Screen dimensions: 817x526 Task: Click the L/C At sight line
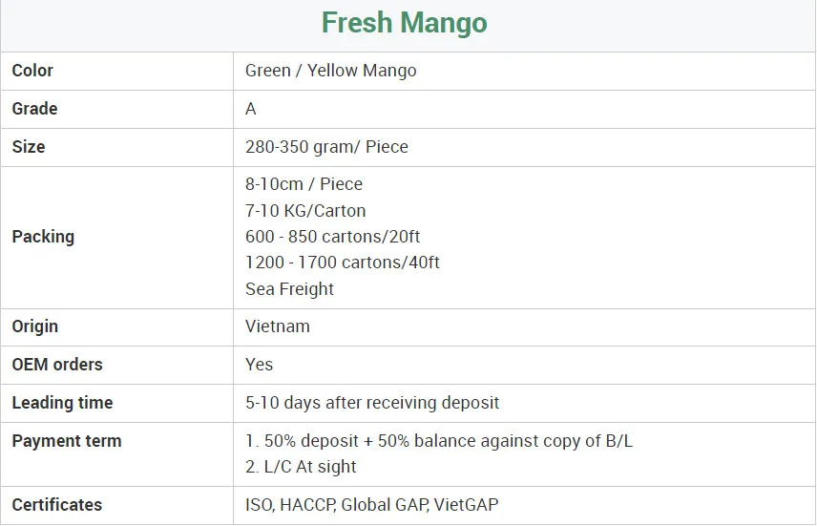click(301, 467)
